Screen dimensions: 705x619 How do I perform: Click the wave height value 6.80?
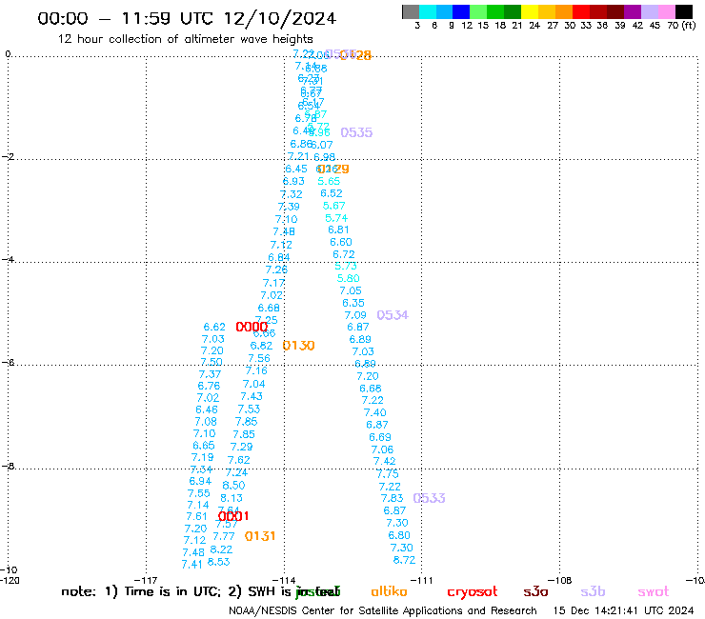tap(399, 535)
